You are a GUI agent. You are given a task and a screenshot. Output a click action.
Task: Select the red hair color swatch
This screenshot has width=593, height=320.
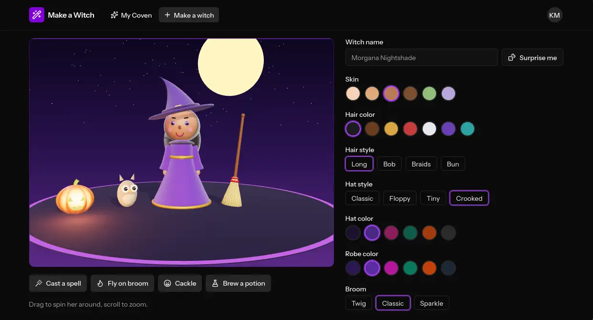(x=410, y=129)
